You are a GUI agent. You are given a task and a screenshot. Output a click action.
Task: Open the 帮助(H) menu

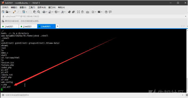click(x=61, y=7)
